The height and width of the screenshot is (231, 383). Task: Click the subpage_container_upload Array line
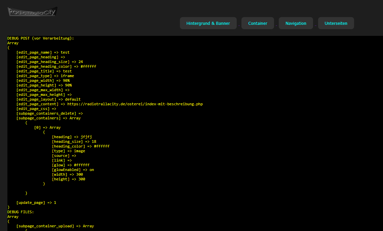(55, 226)
